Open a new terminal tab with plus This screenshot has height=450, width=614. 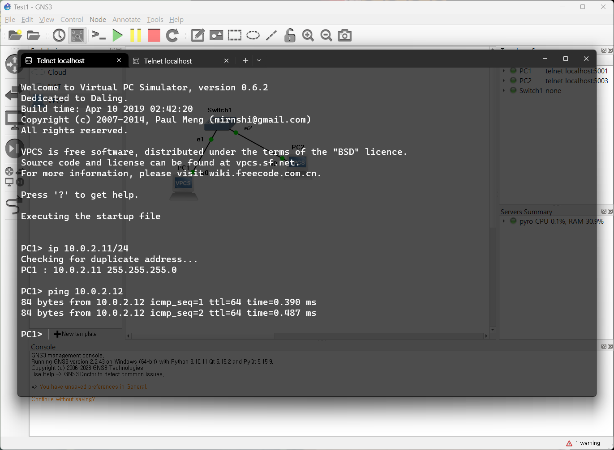[245, 60]
